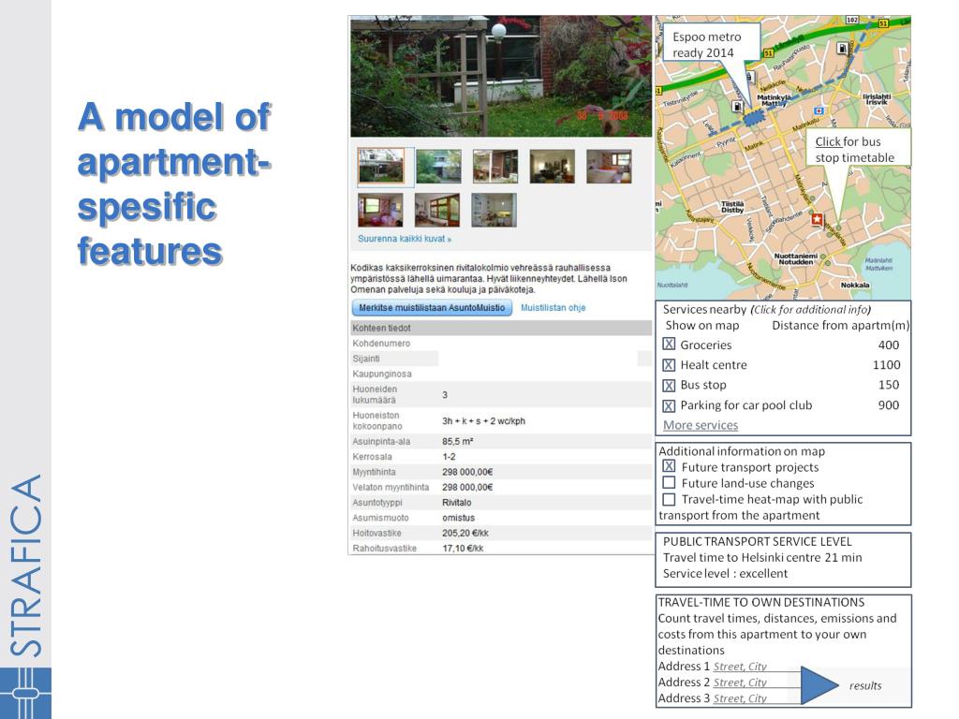Screen dimensions: 959x719
Task: Click the Rahoitusvastike value 17,10 €/kk
Action: [x=463, y=549]
